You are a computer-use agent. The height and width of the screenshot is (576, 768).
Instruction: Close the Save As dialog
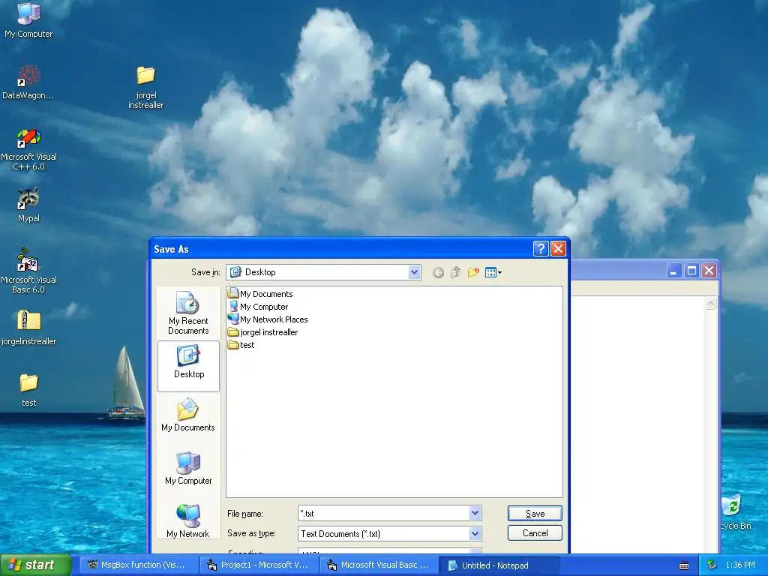click(558, 249)
